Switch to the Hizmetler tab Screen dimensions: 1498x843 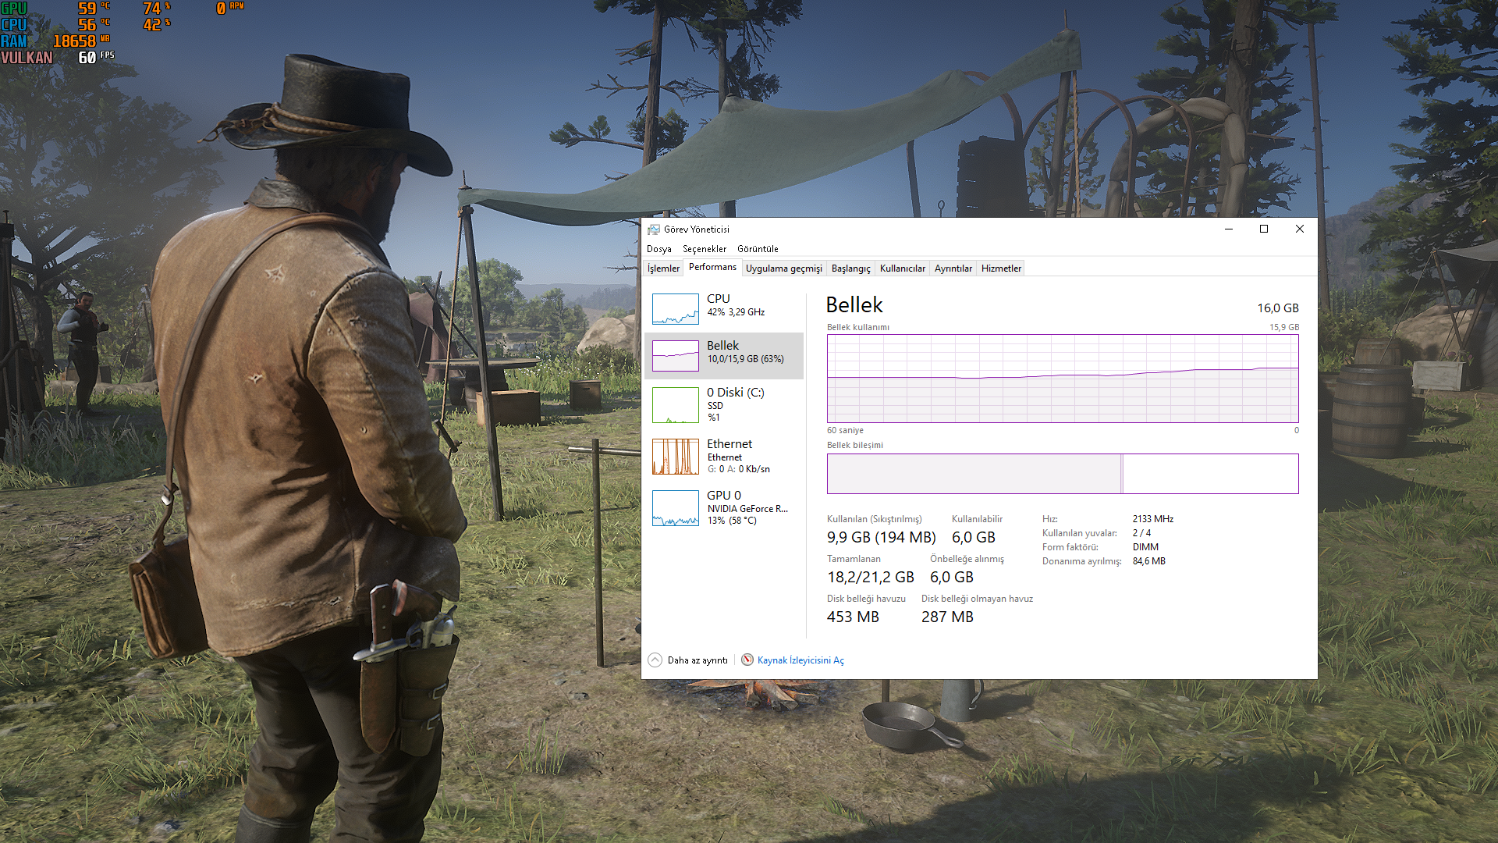(x=1001, y=269)
